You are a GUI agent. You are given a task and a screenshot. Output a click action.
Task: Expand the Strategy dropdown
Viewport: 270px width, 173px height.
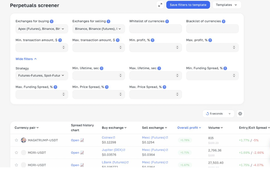[x=42, y=76]
